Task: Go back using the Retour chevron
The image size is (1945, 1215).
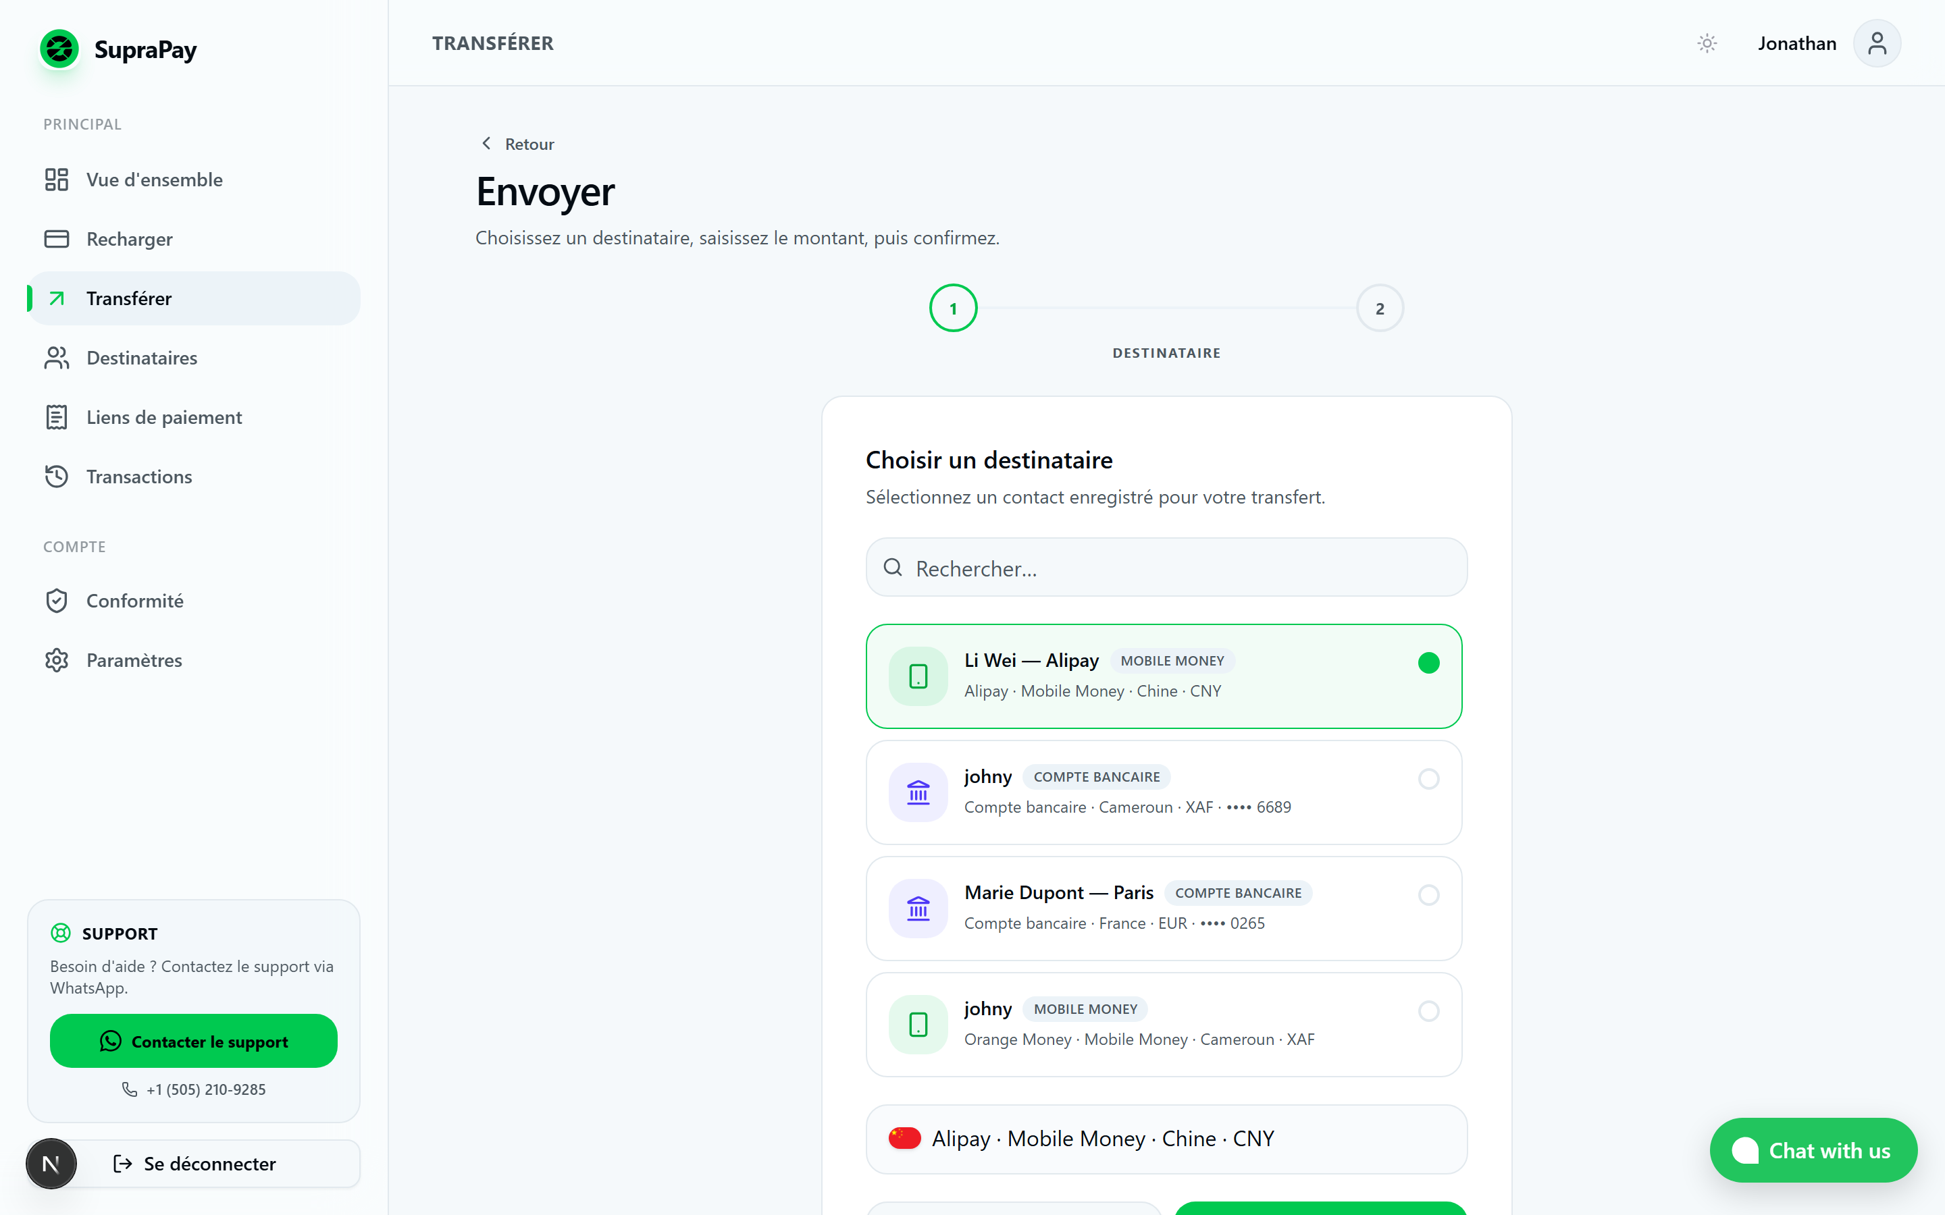Action: 486,143
